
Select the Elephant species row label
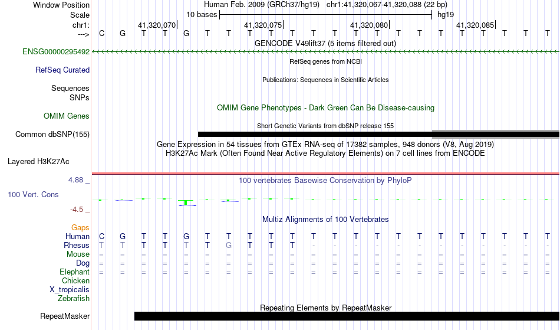point(75,272)
